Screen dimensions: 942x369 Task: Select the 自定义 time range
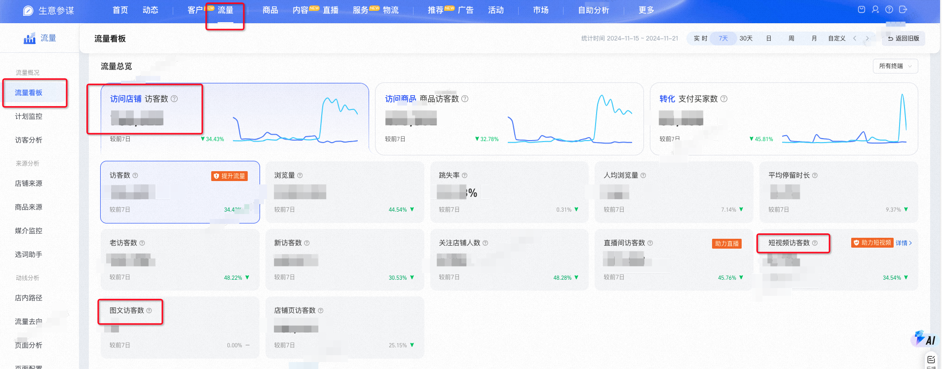(837, 38)
